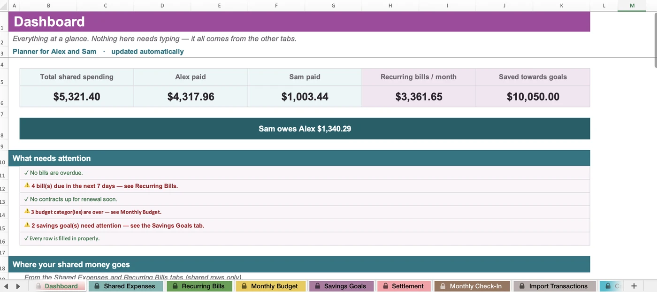Screen dimensions: 657x292
Task: Select column header F
Action: pos(276,6)
